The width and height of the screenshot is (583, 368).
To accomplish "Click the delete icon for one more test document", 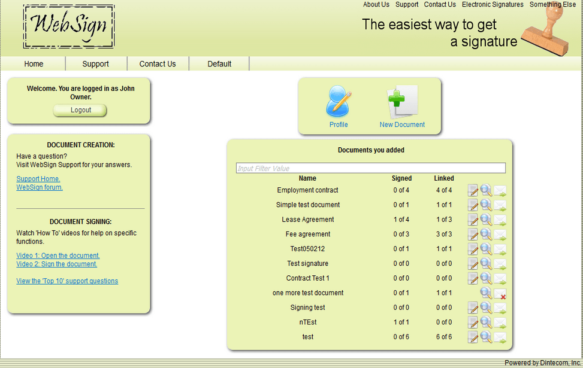I will (500, 293).
